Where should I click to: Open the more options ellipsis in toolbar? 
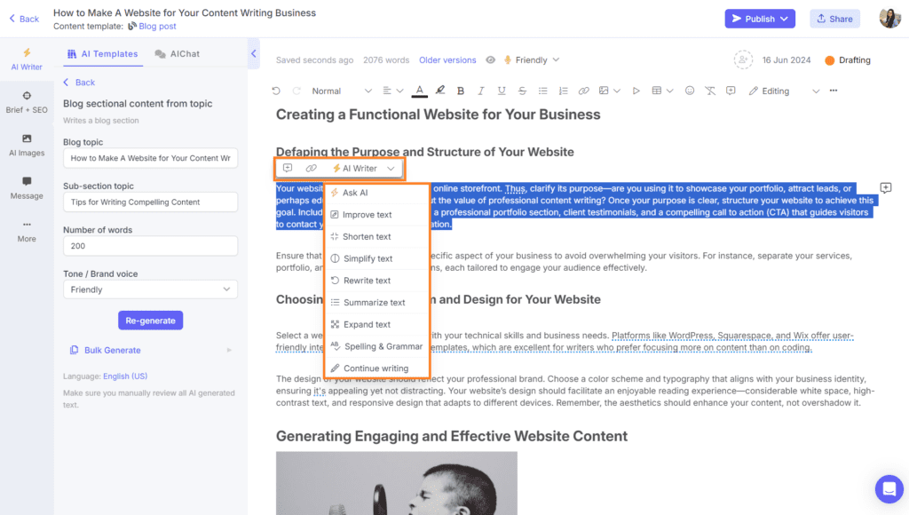point(834,91)
